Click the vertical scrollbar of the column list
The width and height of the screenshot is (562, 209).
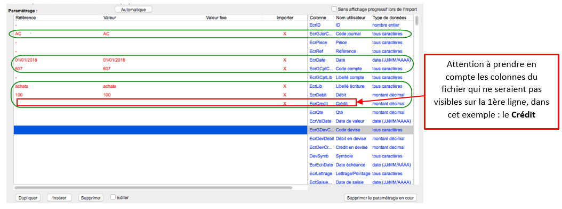(x=417, y=21)
